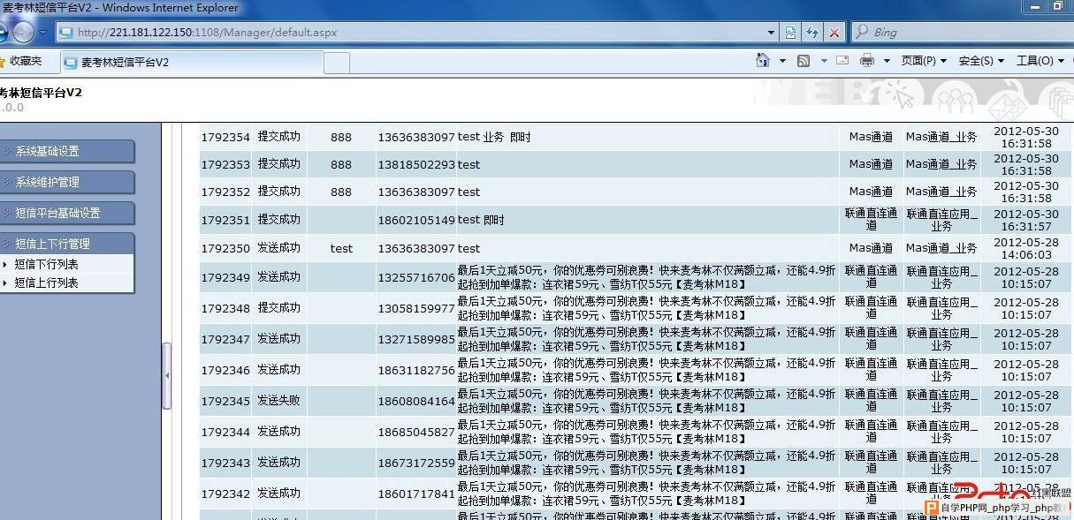Select record ID 1792344
1074x520 pixels.
pos(225,432)
